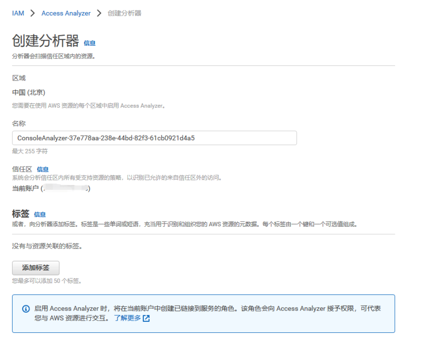Go to Access Analyzer breadcrumb

click(x=66, y=14)
